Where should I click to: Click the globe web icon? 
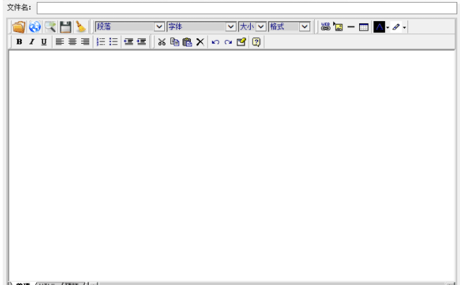pos(35,27)
